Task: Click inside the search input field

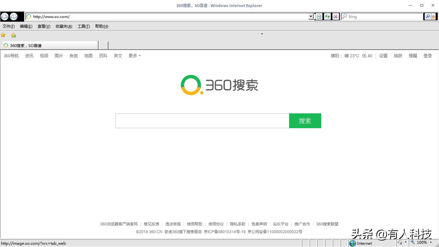Action: pyautogui.click(x=202, y=120)
